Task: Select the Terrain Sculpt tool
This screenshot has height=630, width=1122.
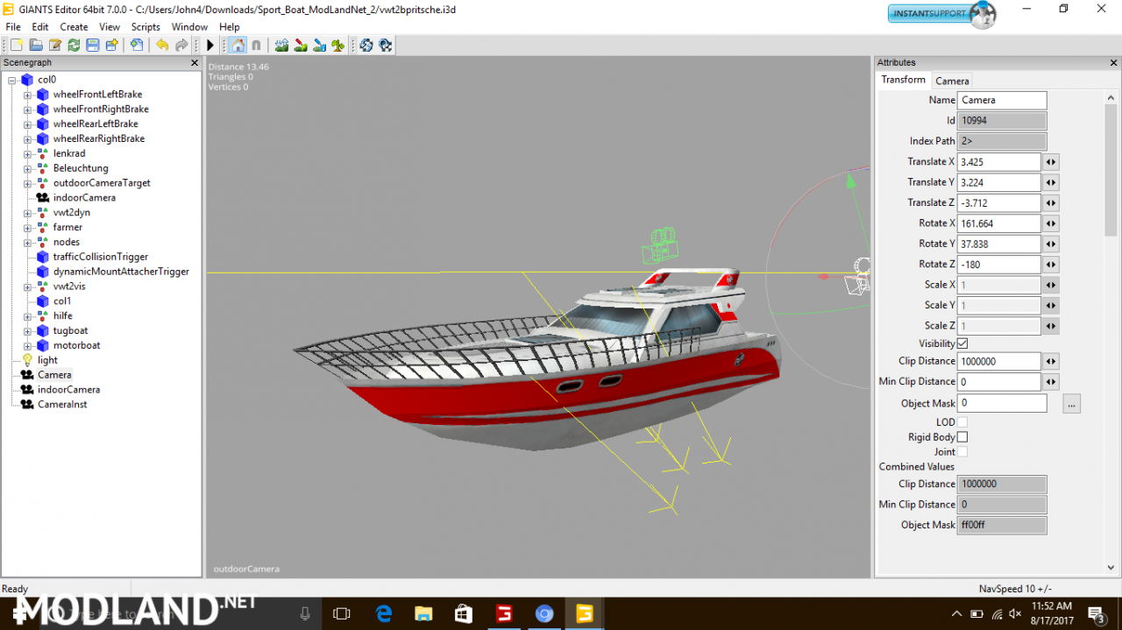Action: click(x=282, y=45)
